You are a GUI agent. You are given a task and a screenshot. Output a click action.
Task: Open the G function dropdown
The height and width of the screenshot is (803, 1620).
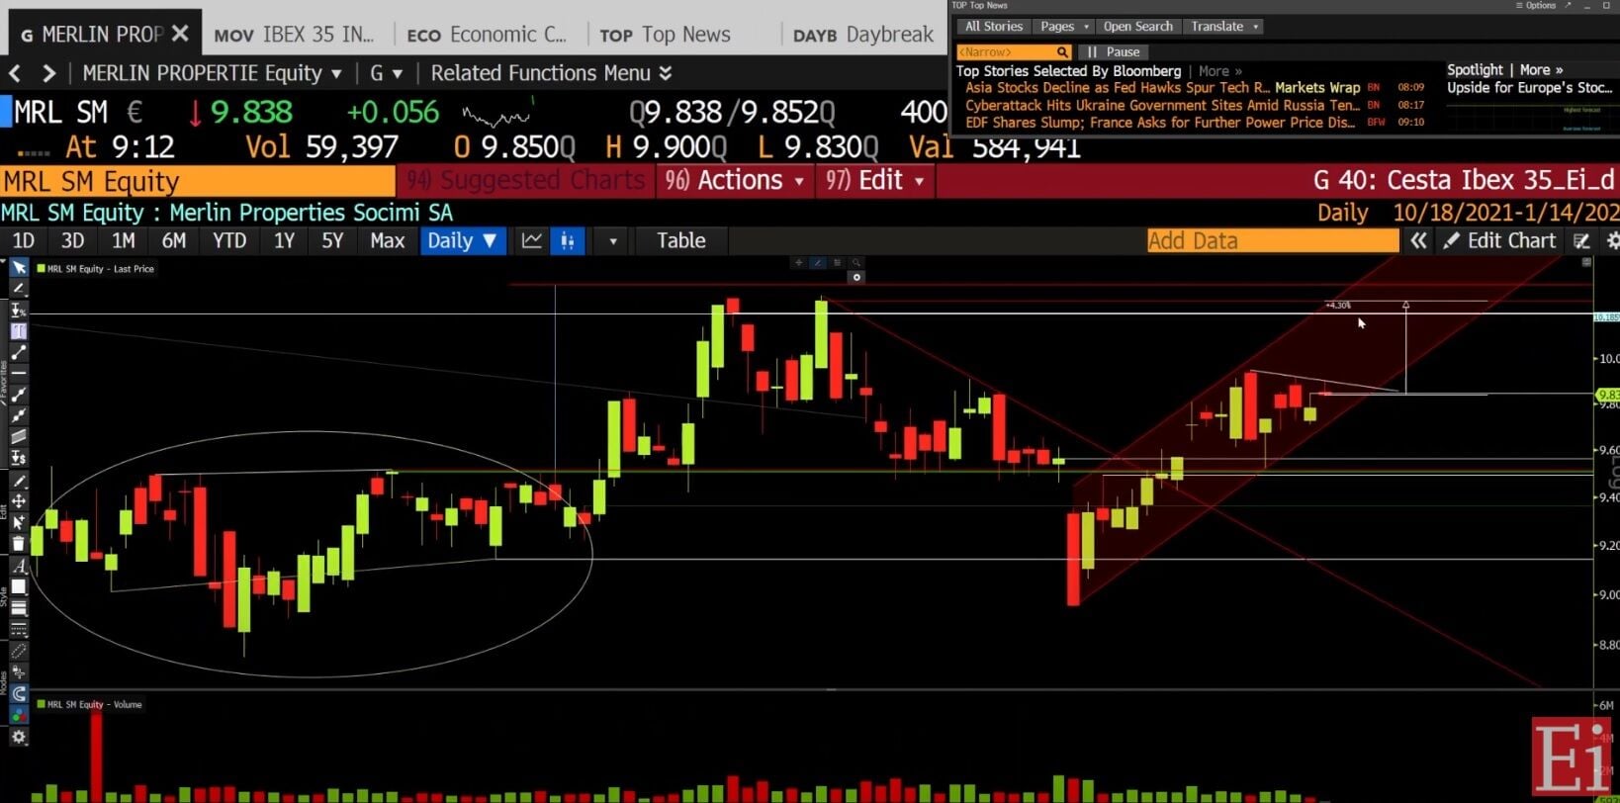pos(387,73)
